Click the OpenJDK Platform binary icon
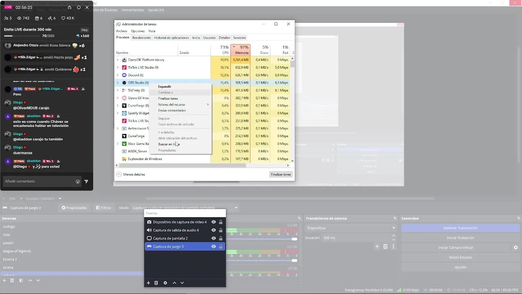The height and width of the screenshot is (294, 522). [x=124, y=60]
